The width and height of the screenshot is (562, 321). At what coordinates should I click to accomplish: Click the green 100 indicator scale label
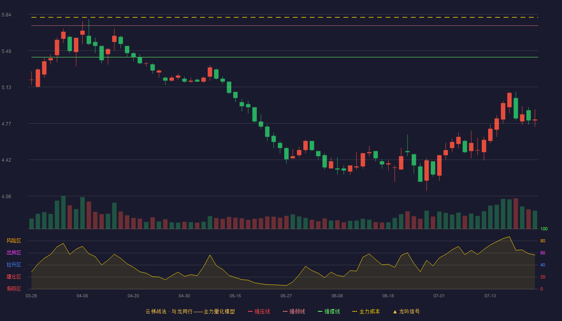point(544,229)
